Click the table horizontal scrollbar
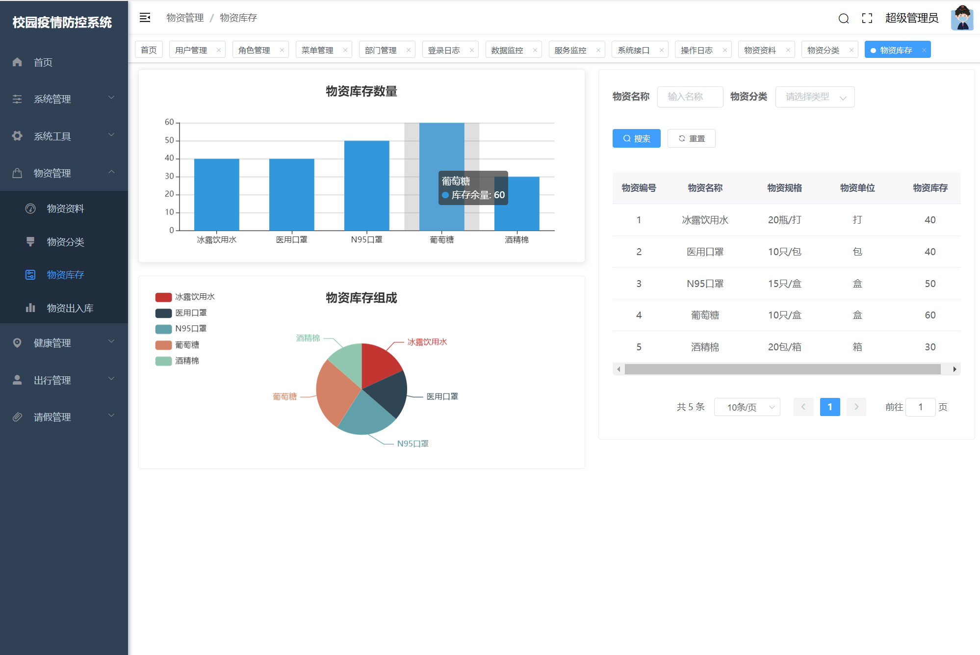The width and height of the screenshot is (980, 655). pyautogui.click(x=782, y=369)
